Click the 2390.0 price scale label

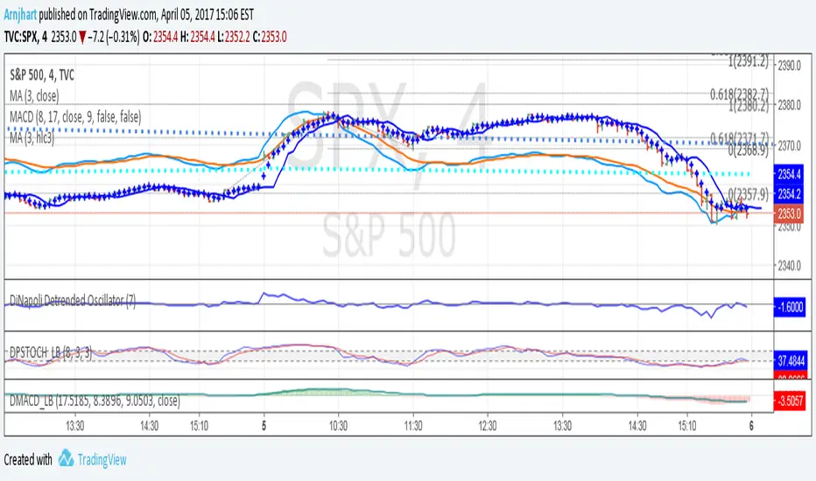point(791,66)
